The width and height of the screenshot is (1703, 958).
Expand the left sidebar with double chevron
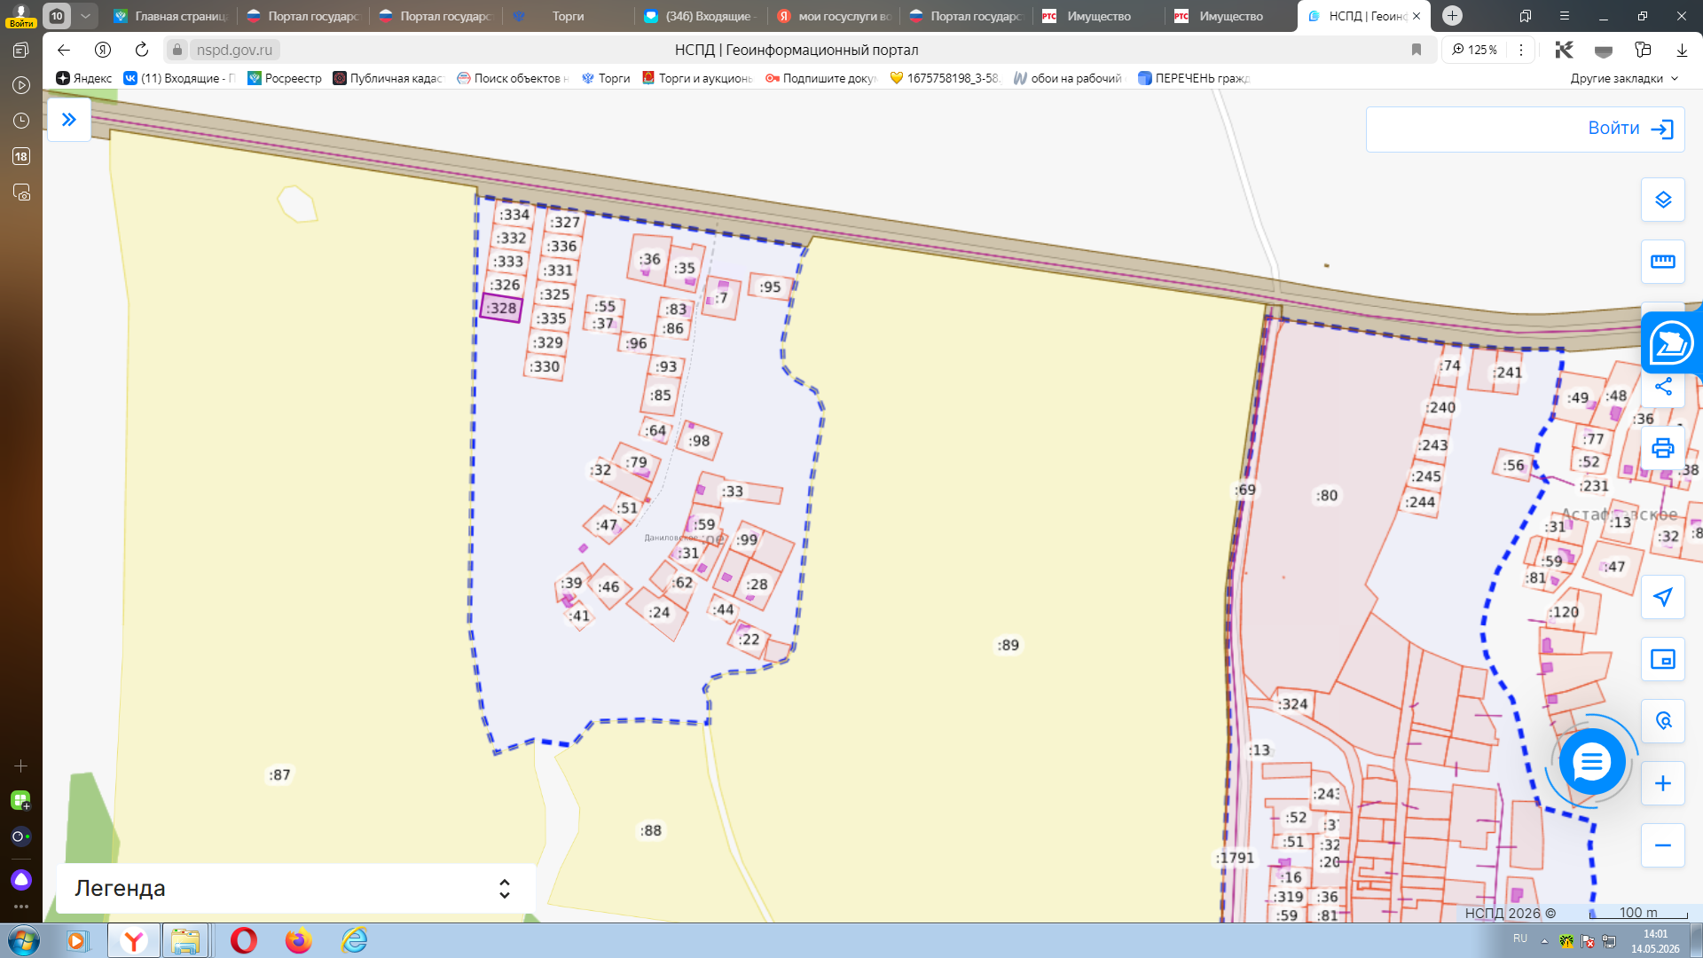tap(69, 120)
